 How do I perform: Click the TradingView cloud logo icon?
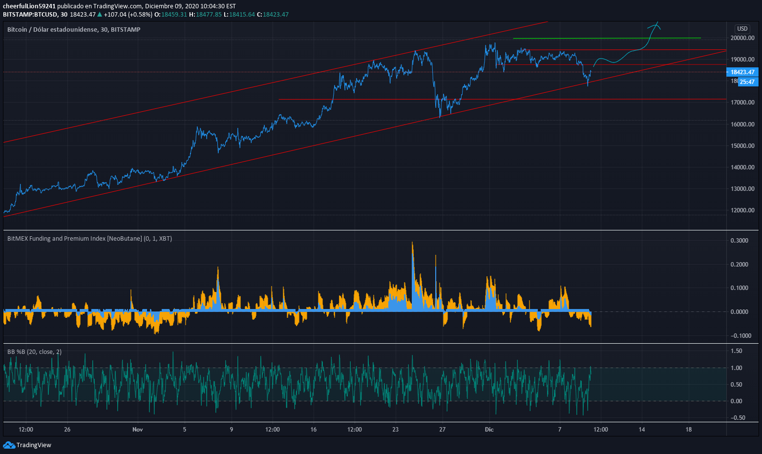pos(9,445)
